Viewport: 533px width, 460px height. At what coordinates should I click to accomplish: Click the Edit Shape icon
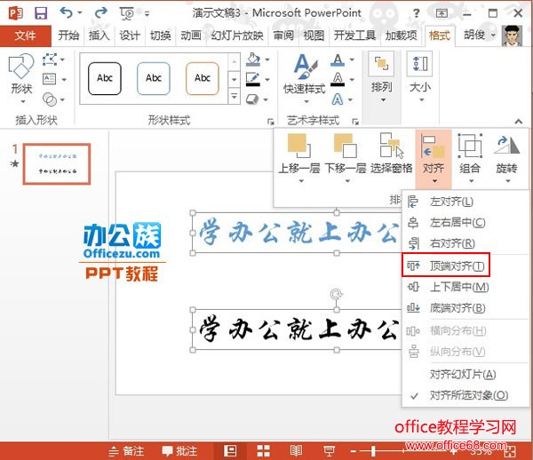[50, 59]
